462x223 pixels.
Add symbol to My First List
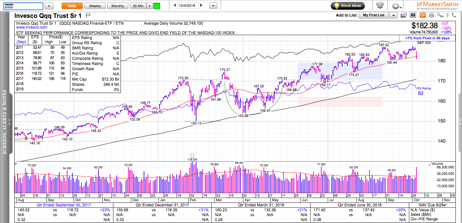coord(374,15)
